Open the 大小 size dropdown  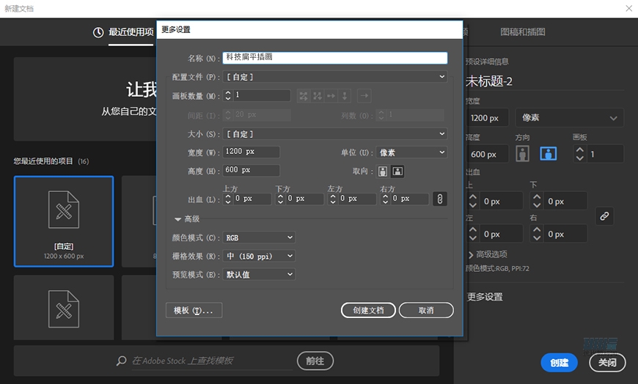335,134
